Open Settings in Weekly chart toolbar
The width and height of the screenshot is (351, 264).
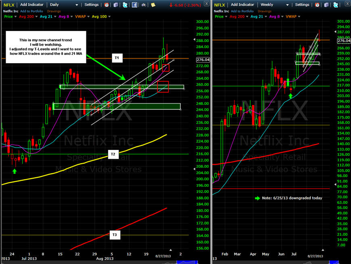(302, 5)
